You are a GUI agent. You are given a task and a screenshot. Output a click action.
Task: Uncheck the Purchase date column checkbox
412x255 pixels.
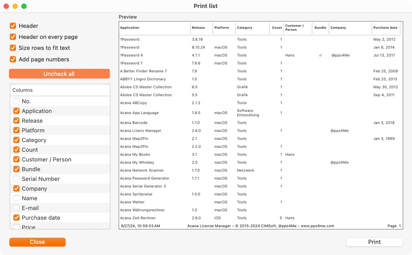pyautogui.click(x=16, y=217)
